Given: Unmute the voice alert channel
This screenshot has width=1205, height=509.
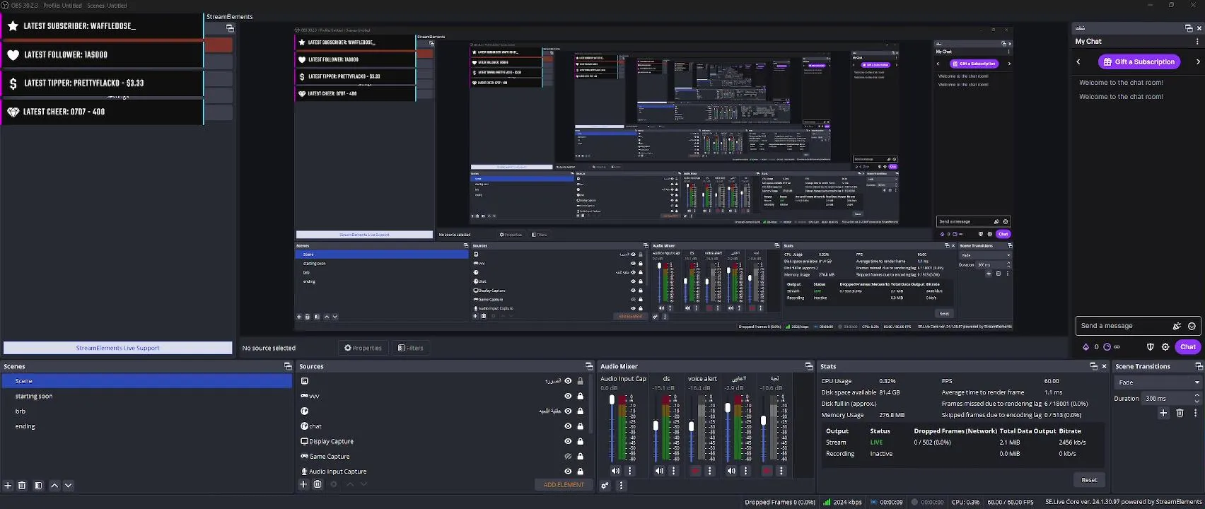Looking at the screenshot, I should [x=696, y=471].
